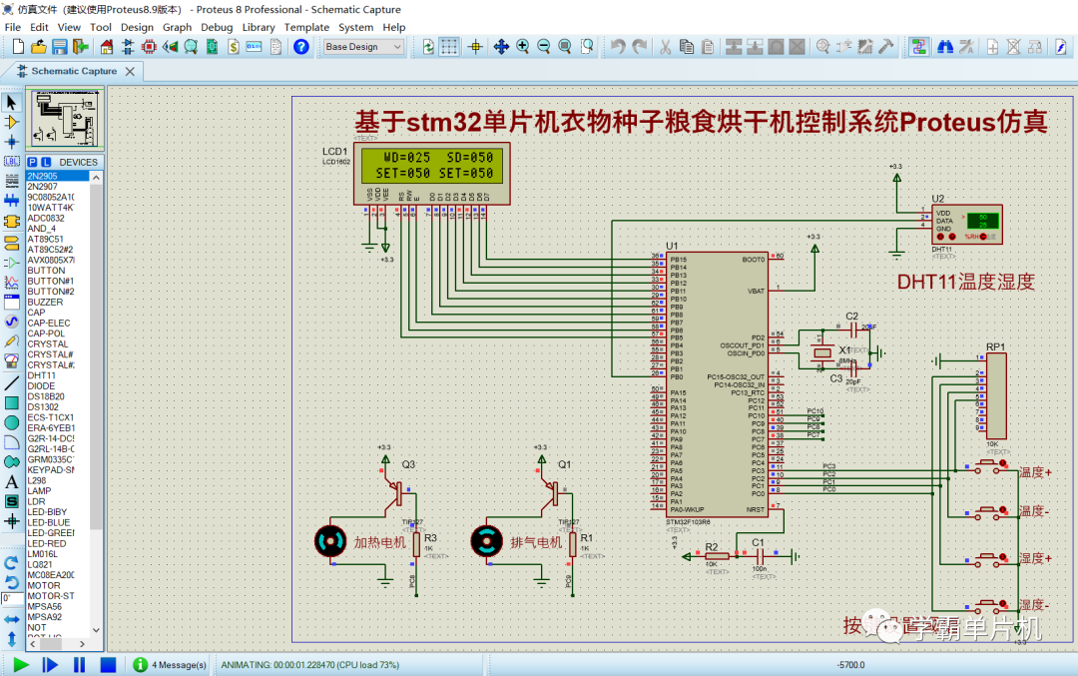Select the Generator Mode sine icon

coord(12,322)
